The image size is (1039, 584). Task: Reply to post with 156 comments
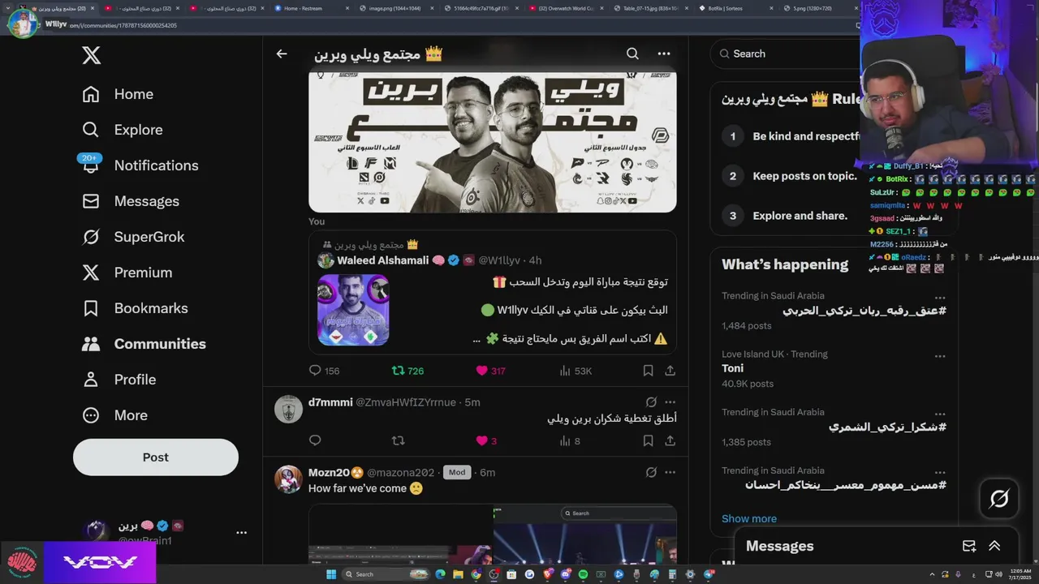coord(324,371)
